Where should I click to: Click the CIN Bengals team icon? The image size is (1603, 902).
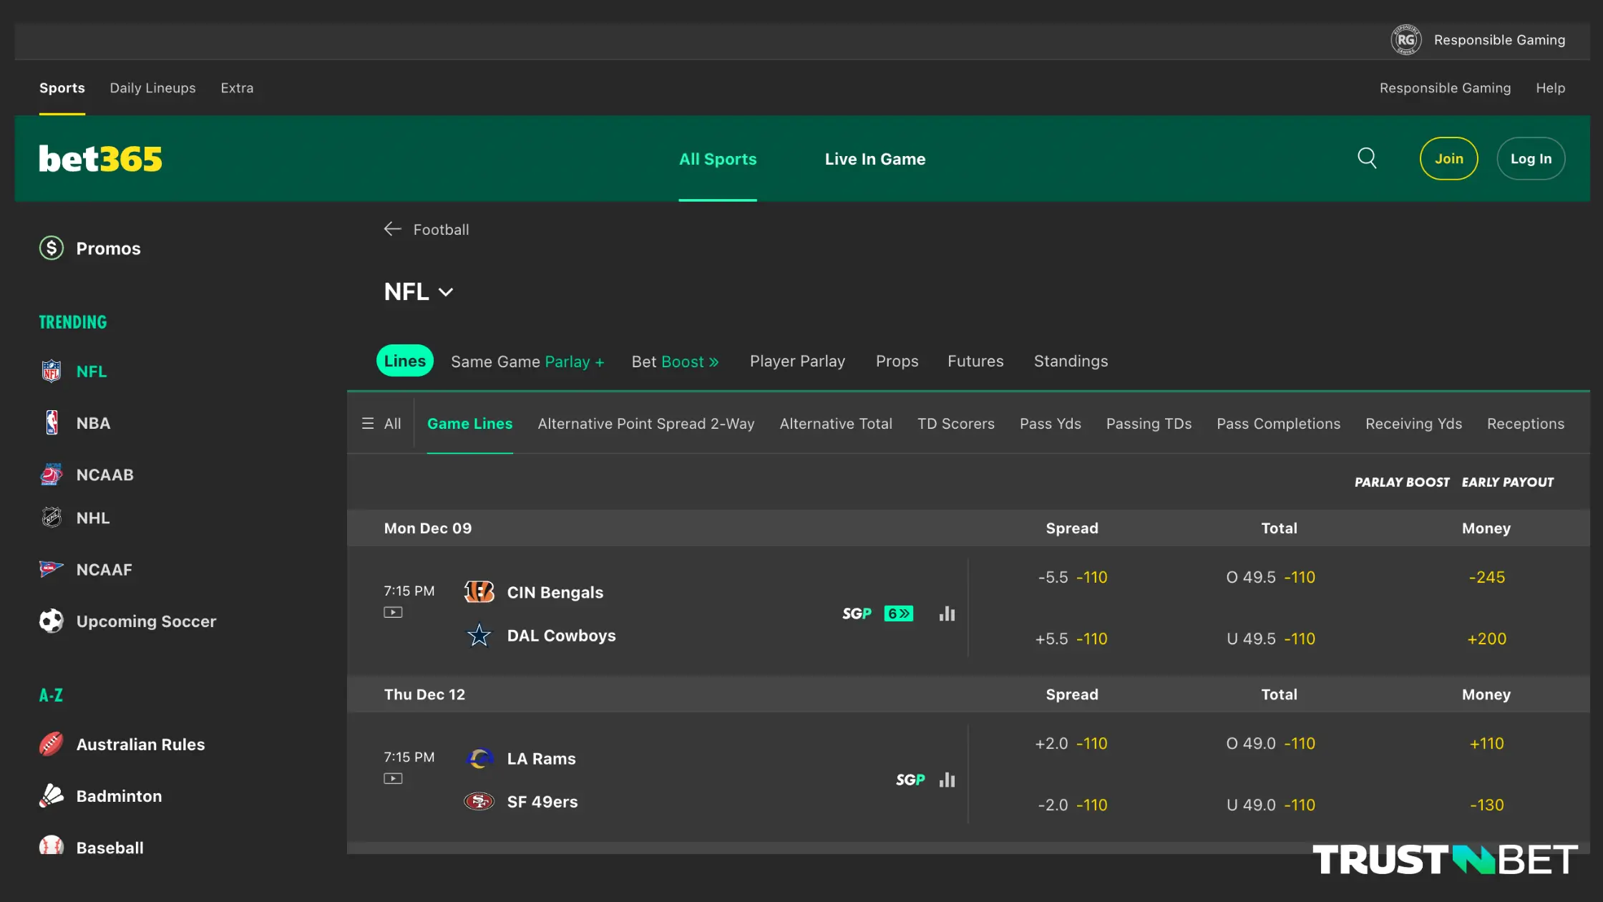click(479, 593)
